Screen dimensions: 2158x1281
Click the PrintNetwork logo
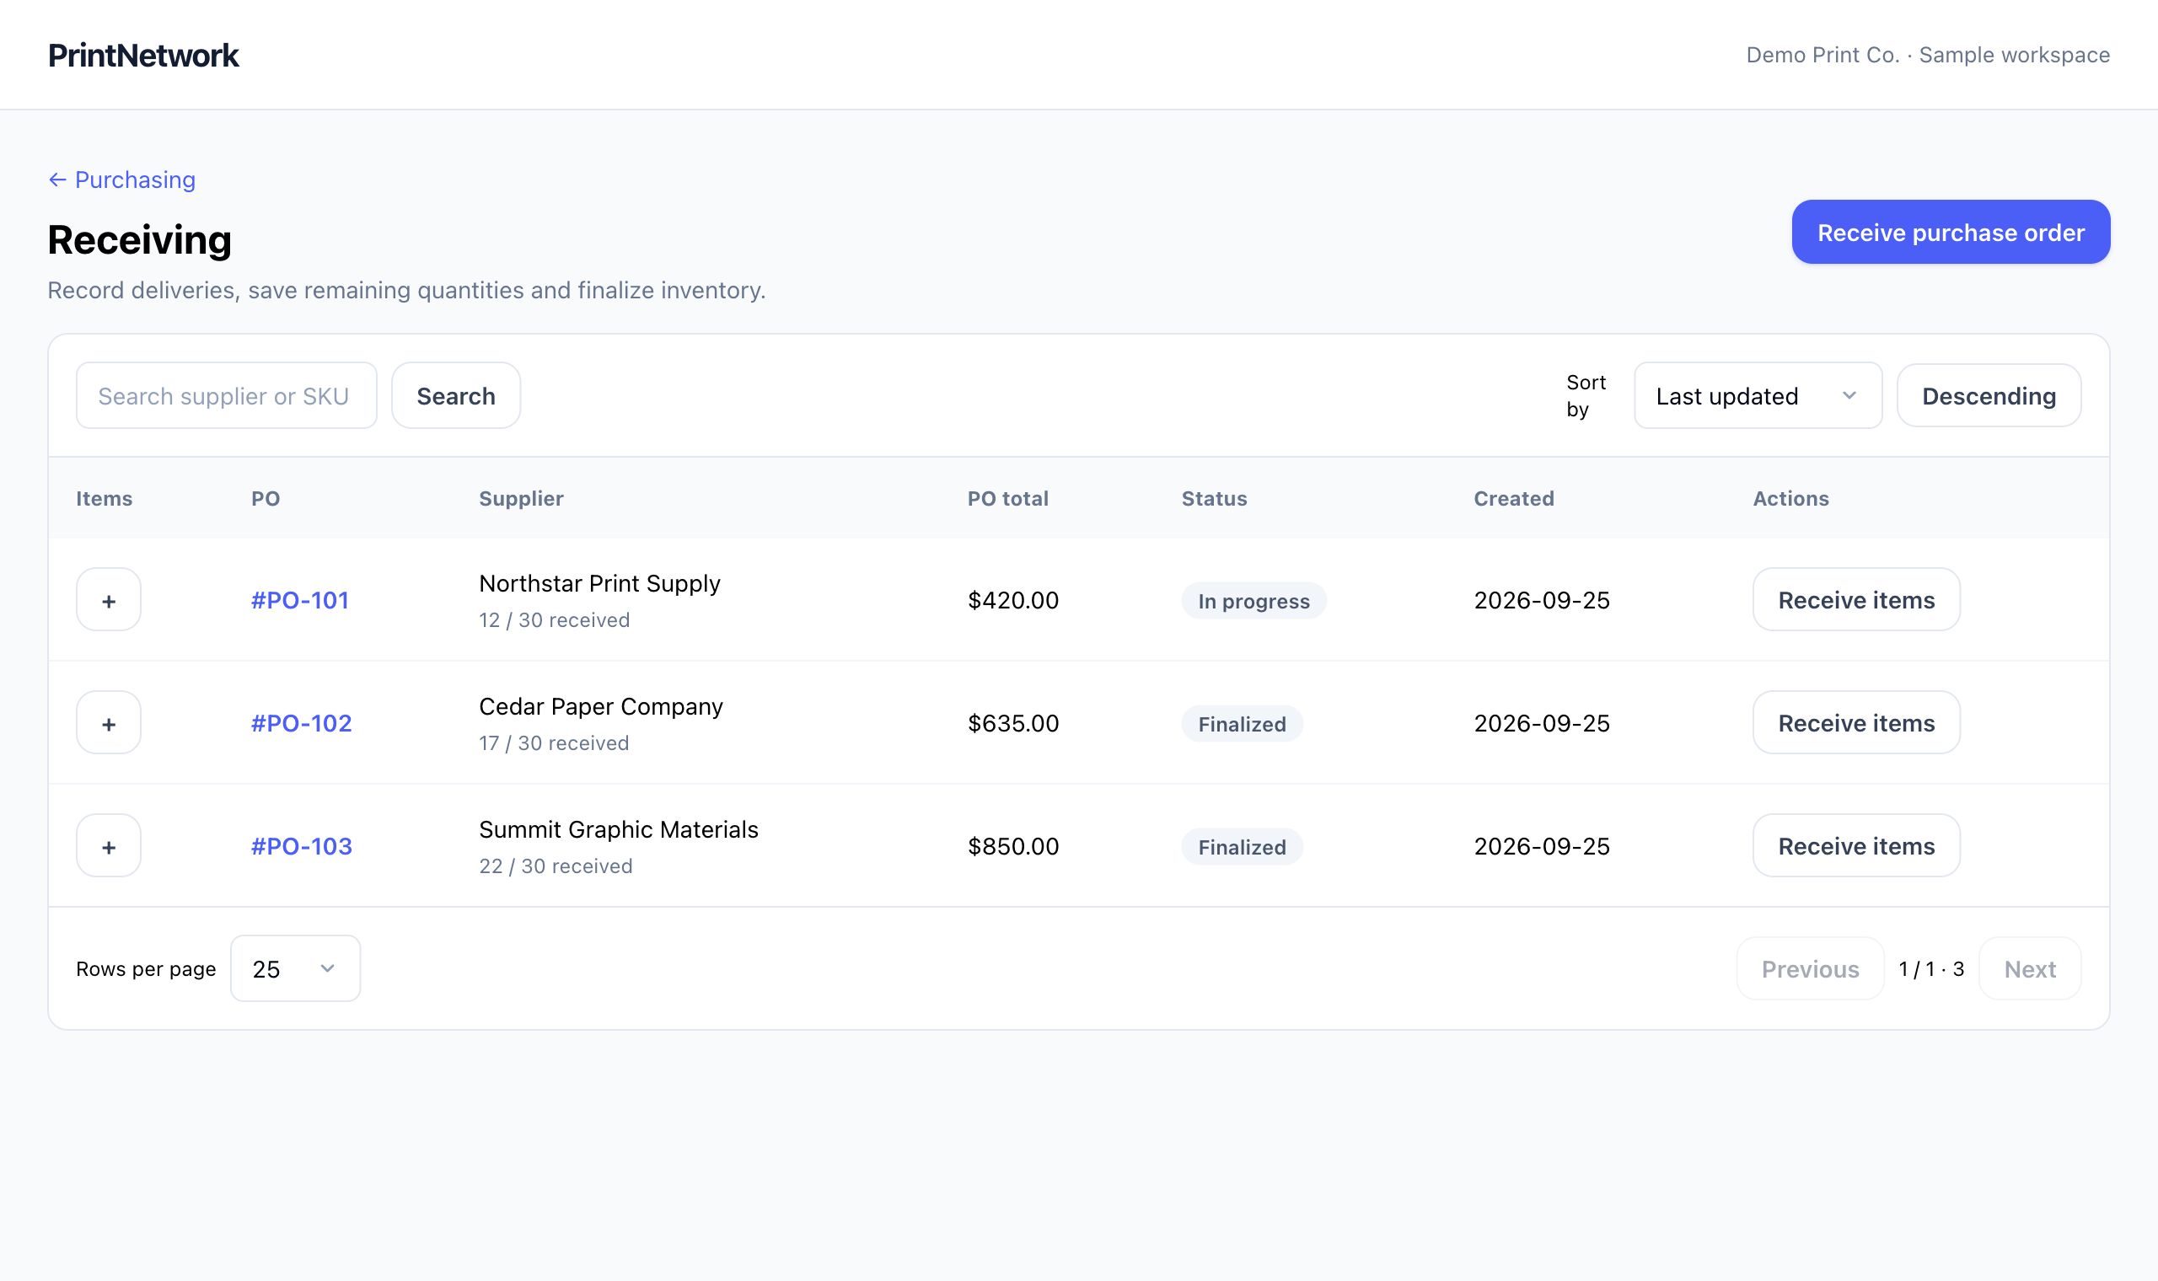click(143, 56)
